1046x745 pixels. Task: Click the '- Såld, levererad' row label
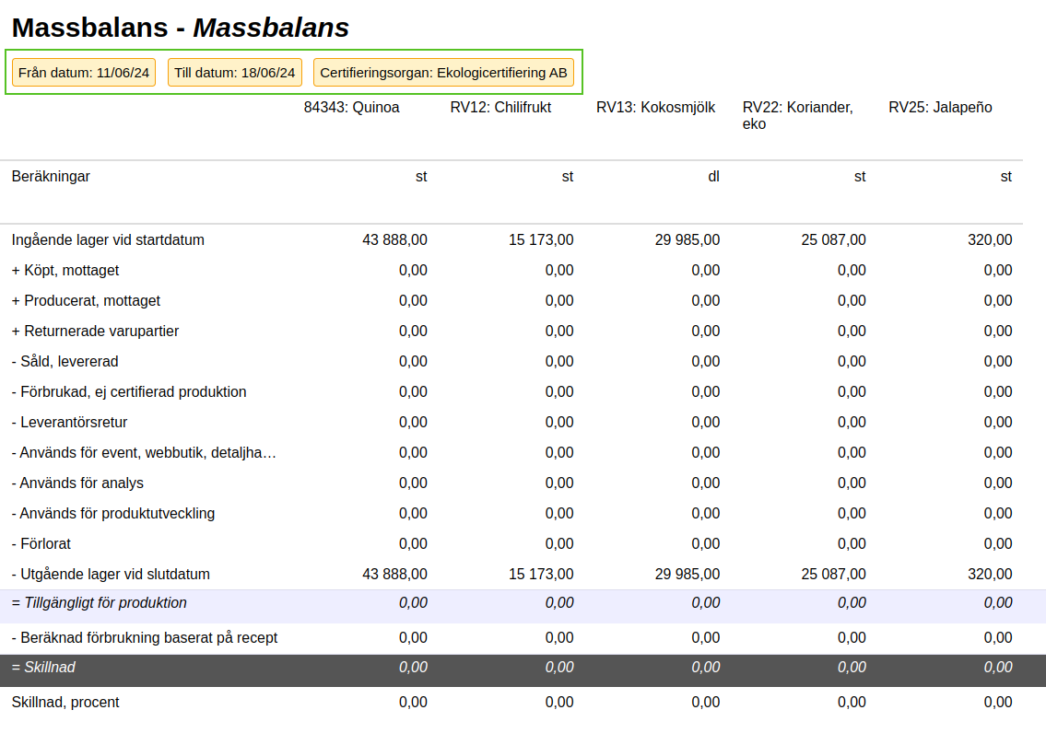point(65,362)
